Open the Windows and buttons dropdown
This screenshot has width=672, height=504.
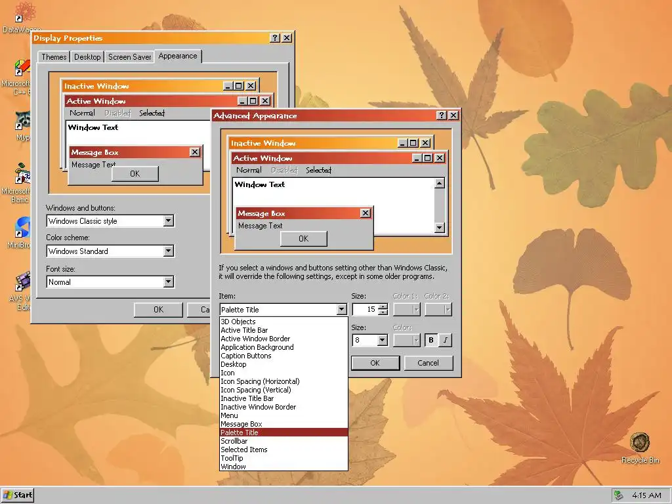click(169, 220)
